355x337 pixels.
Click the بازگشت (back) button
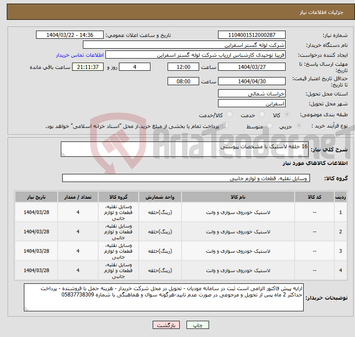[166, 325]
